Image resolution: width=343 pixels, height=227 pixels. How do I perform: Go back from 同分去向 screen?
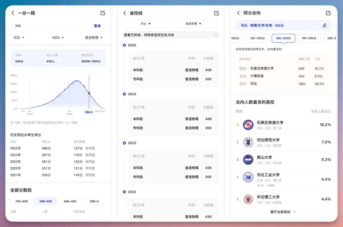click(x=239, y=13)
